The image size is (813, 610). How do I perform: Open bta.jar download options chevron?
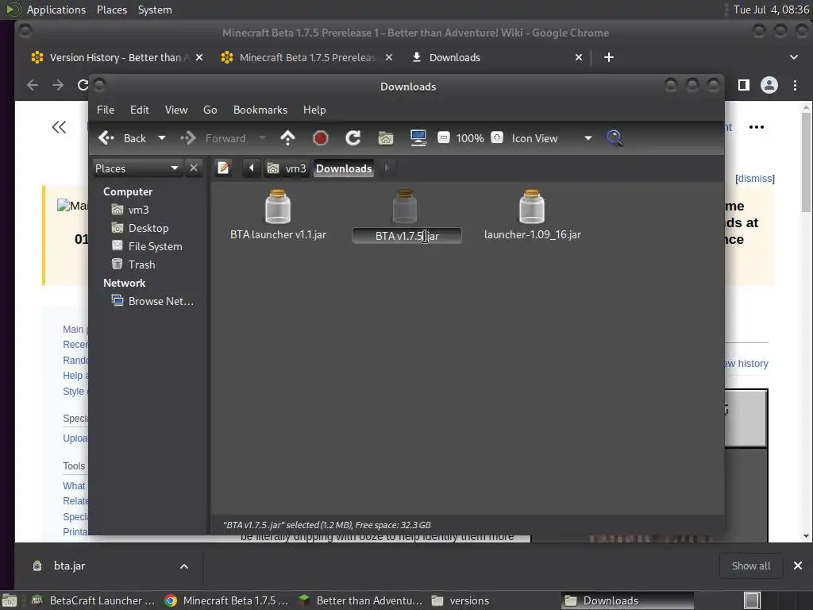(x=184, y=566)
